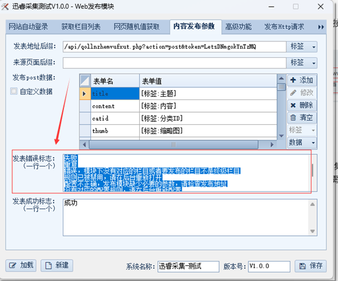Image resolution: width=338 pixels, height=281 pixels.
Task: Click the 删除 button
Action: click(302, 105)
